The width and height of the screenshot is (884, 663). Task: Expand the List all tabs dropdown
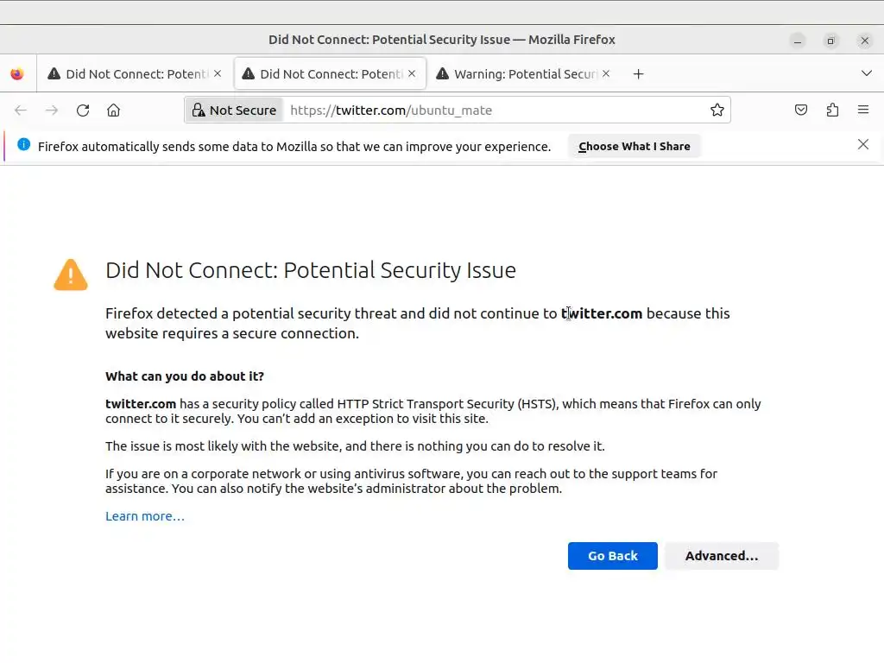click(867, 73)
